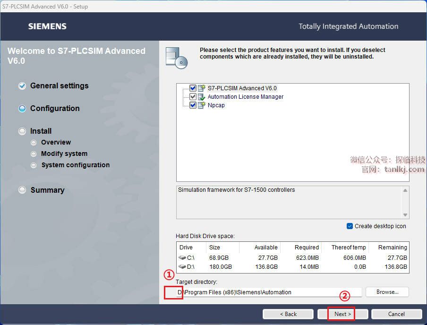The image size is (427, 325).
Task: Go back with the < Back button
Action: coord(288,314)
